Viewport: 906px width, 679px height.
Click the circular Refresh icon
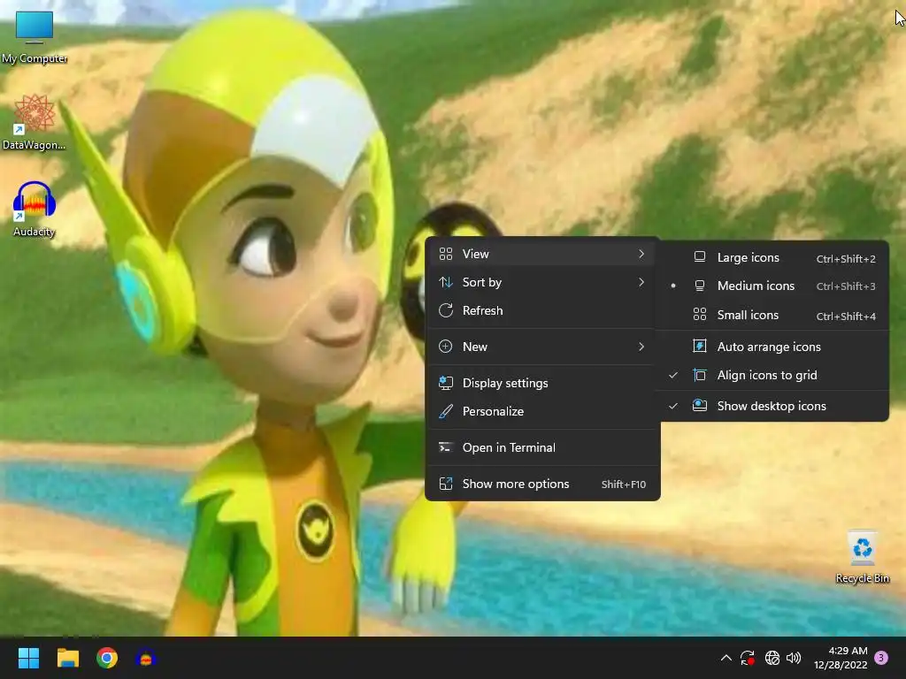[x=446, y=310]
